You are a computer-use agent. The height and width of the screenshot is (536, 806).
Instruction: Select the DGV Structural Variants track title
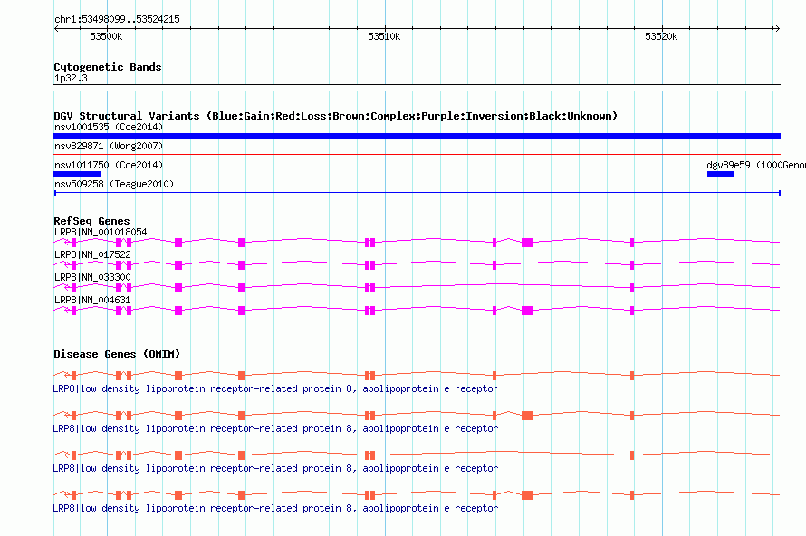point(335,116)
